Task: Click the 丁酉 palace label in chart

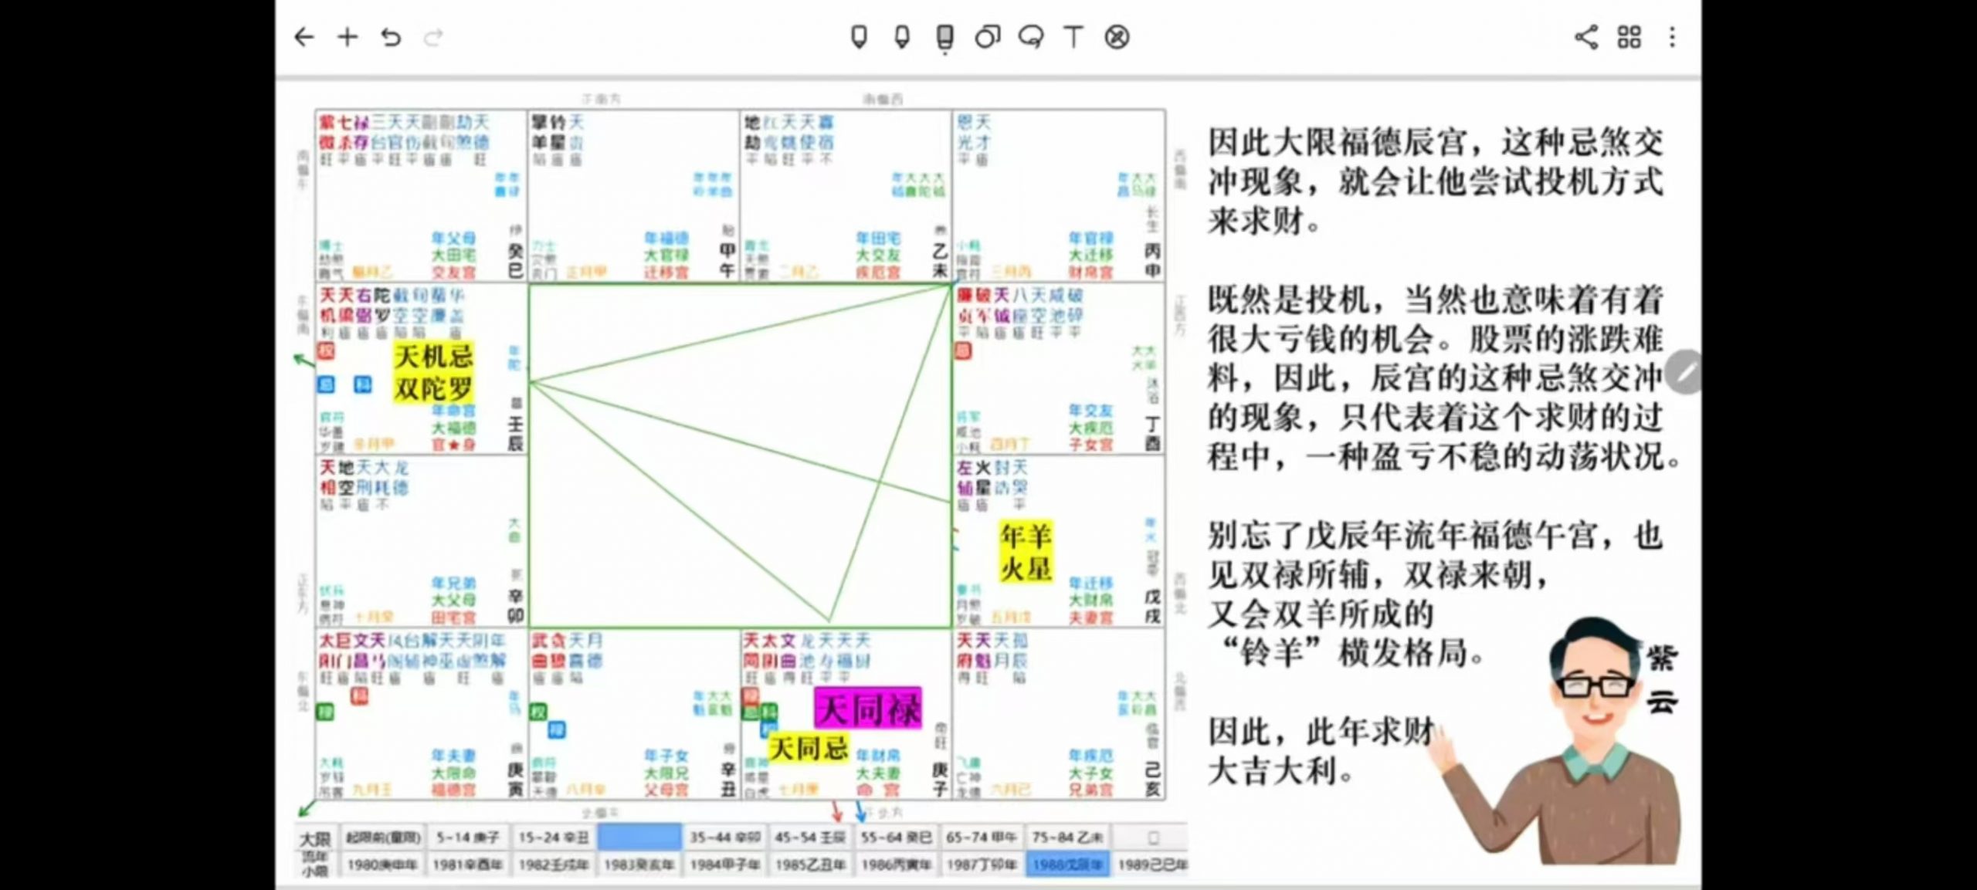Action: click(1152, 434)
